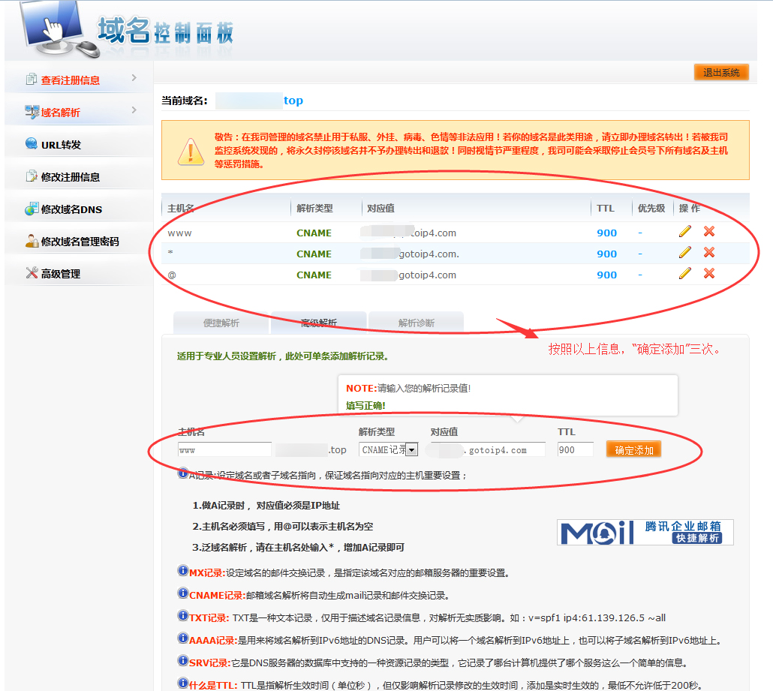
Task: Open the 高级解析 tab
Action: coord(318,323)
